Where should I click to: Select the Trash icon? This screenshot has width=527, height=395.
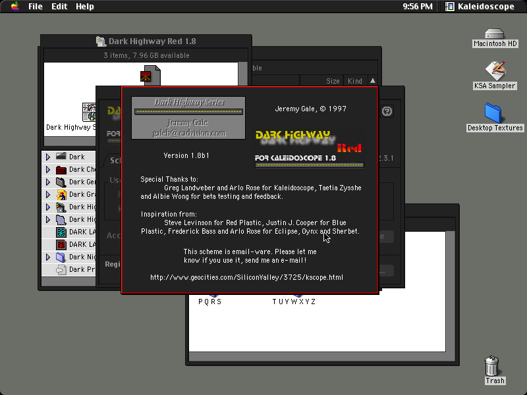[491, 365]
